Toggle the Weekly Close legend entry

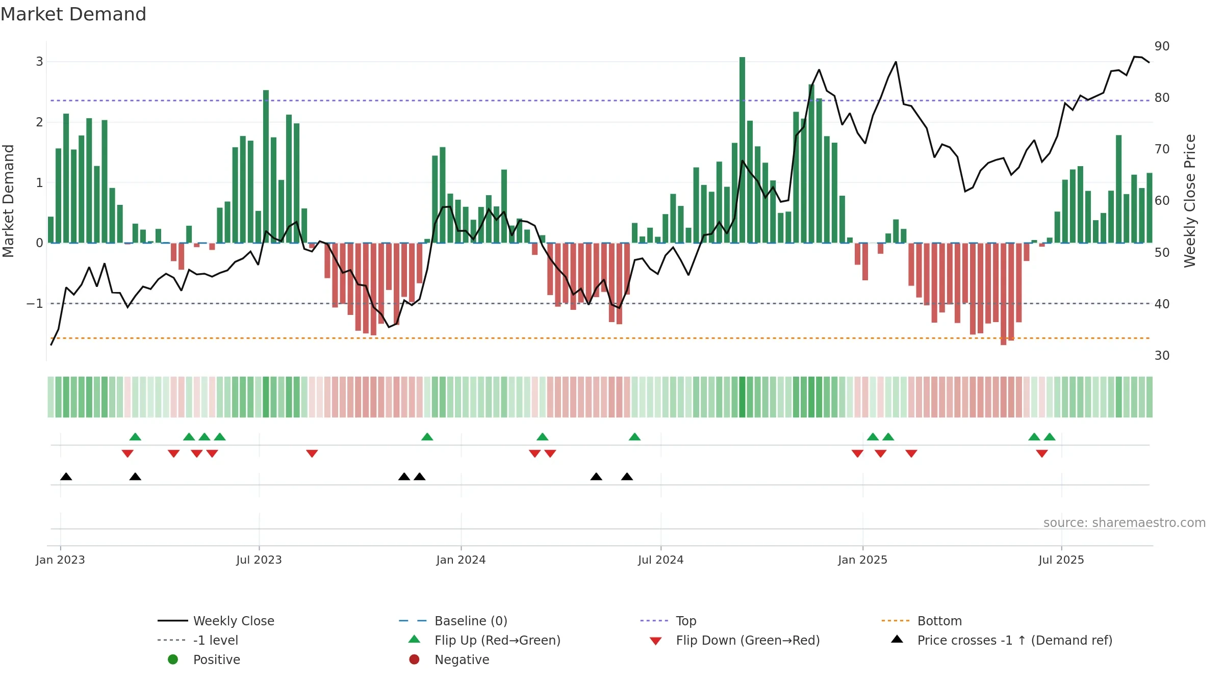216,621
